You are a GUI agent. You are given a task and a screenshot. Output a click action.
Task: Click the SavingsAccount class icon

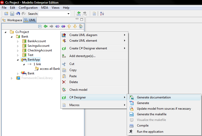click(24, 46)
